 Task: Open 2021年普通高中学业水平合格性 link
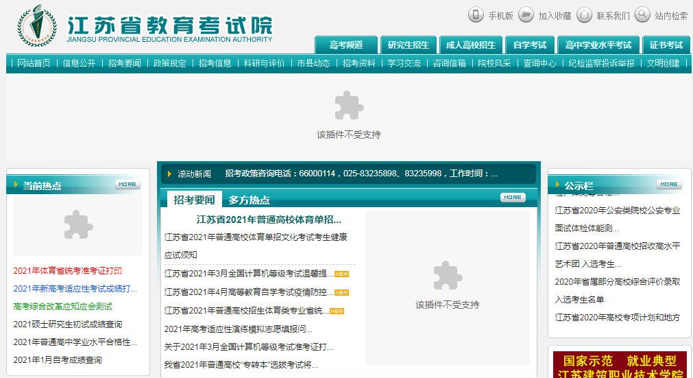coord(75,342)
